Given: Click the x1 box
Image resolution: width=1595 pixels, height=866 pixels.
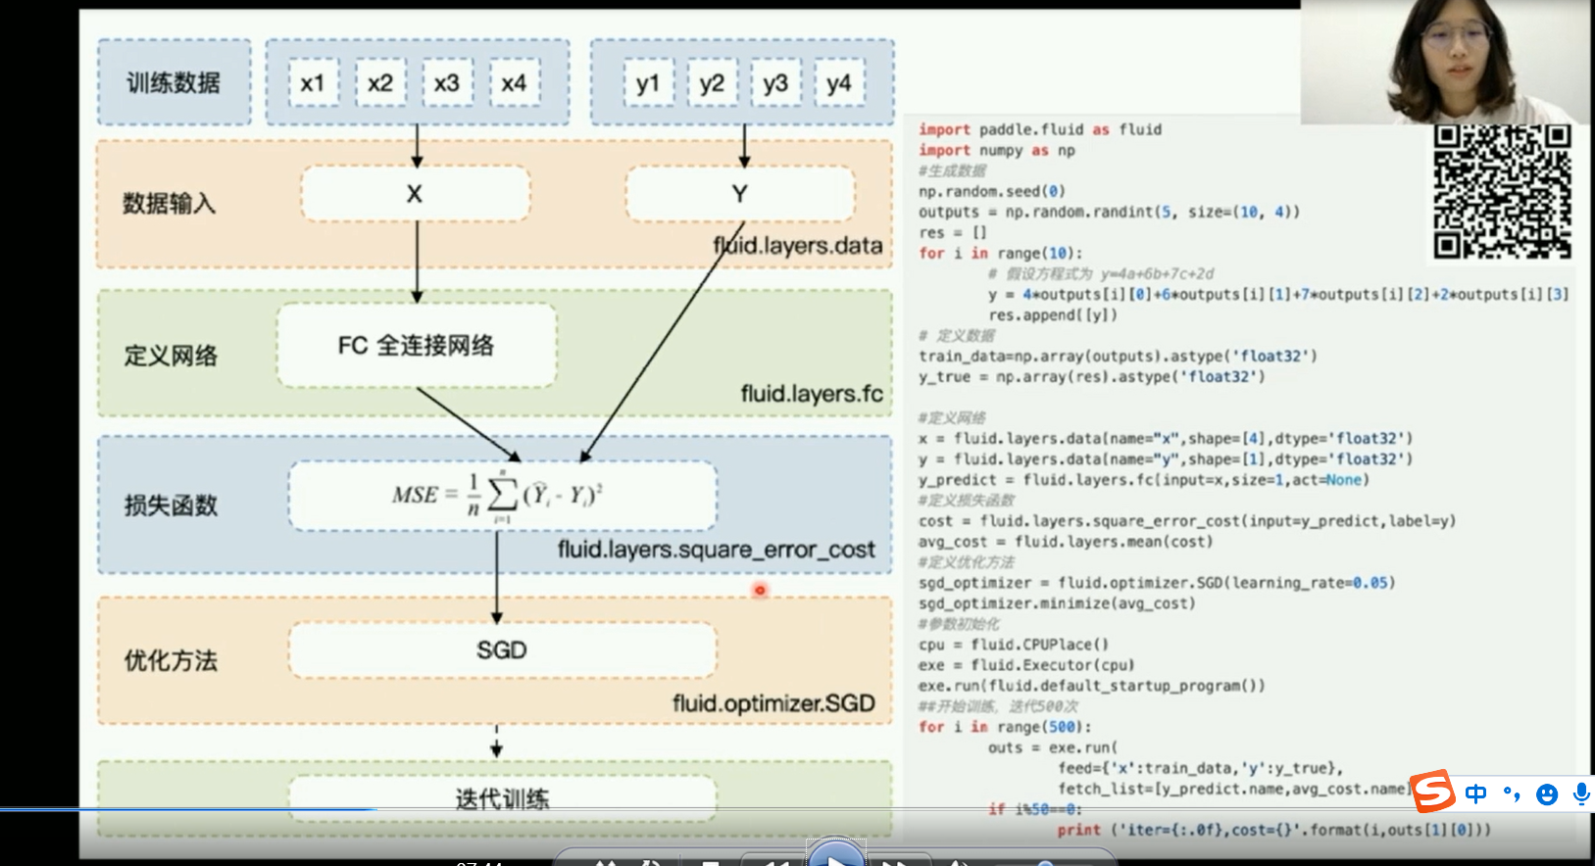Looking at the screenshot, I should pos(313,83).
